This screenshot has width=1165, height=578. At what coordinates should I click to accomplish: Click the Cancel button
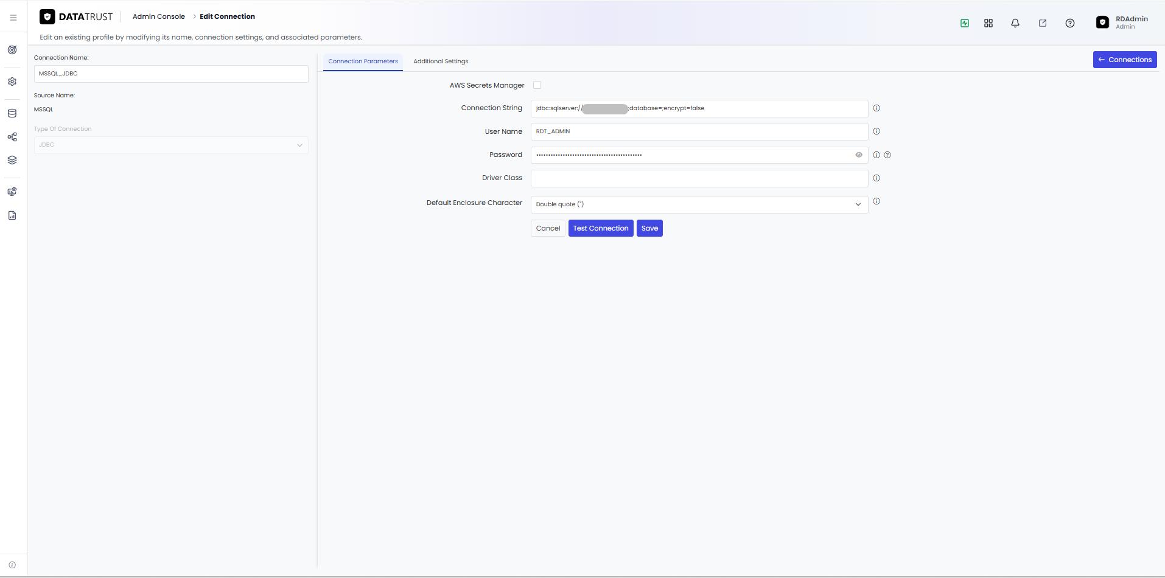[x=548, y=228]
